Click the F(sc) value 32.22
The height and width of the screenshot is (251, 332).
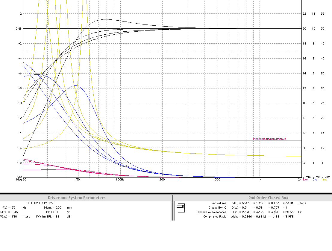coord(260,212)
